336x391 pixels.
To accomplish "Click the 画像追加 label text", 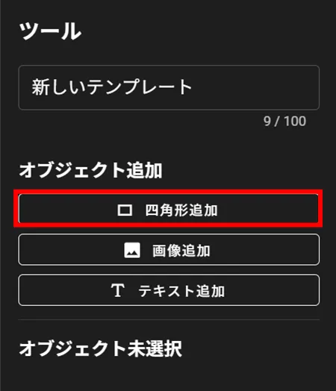I will tap(181, 251).
